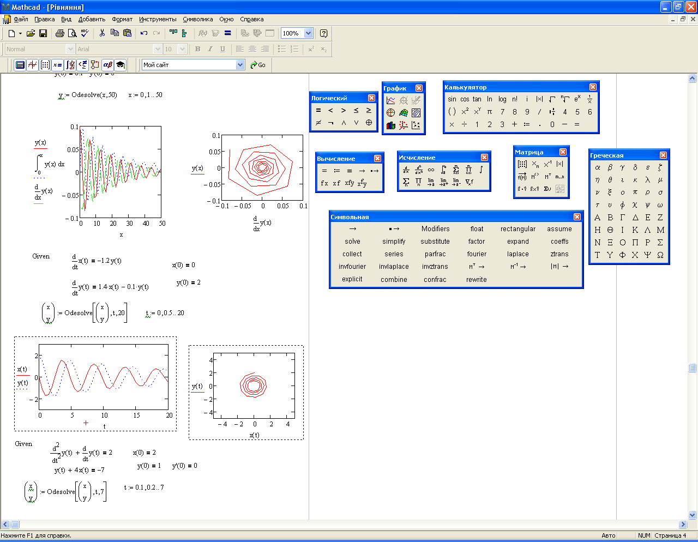Insert an X-Y plot from the График palette
The image size is (698, 542).
pyautogui.click(x=390, y=100)
